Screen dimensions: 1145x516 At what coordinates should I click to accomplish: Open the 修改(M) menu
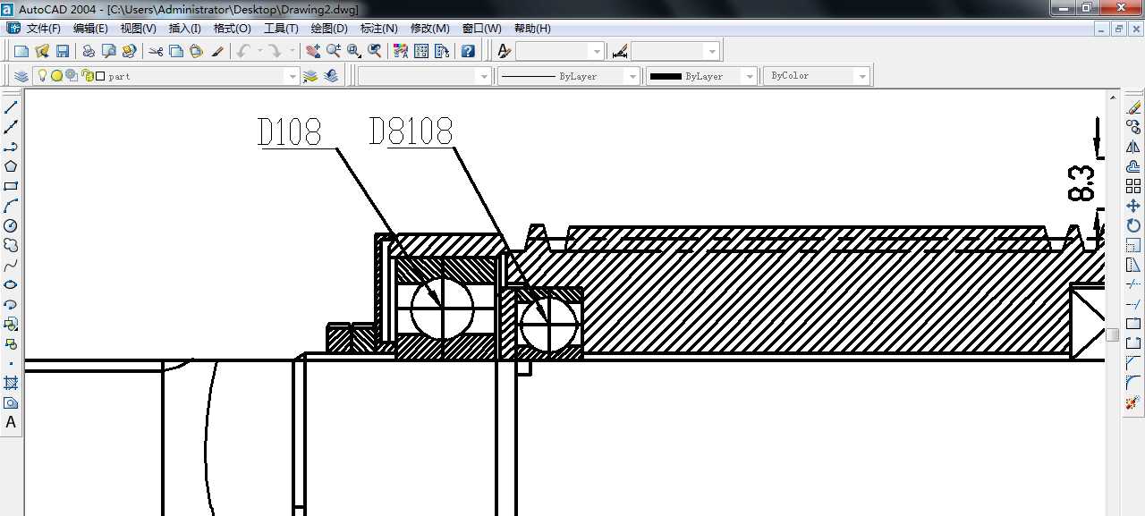[429, 29]
